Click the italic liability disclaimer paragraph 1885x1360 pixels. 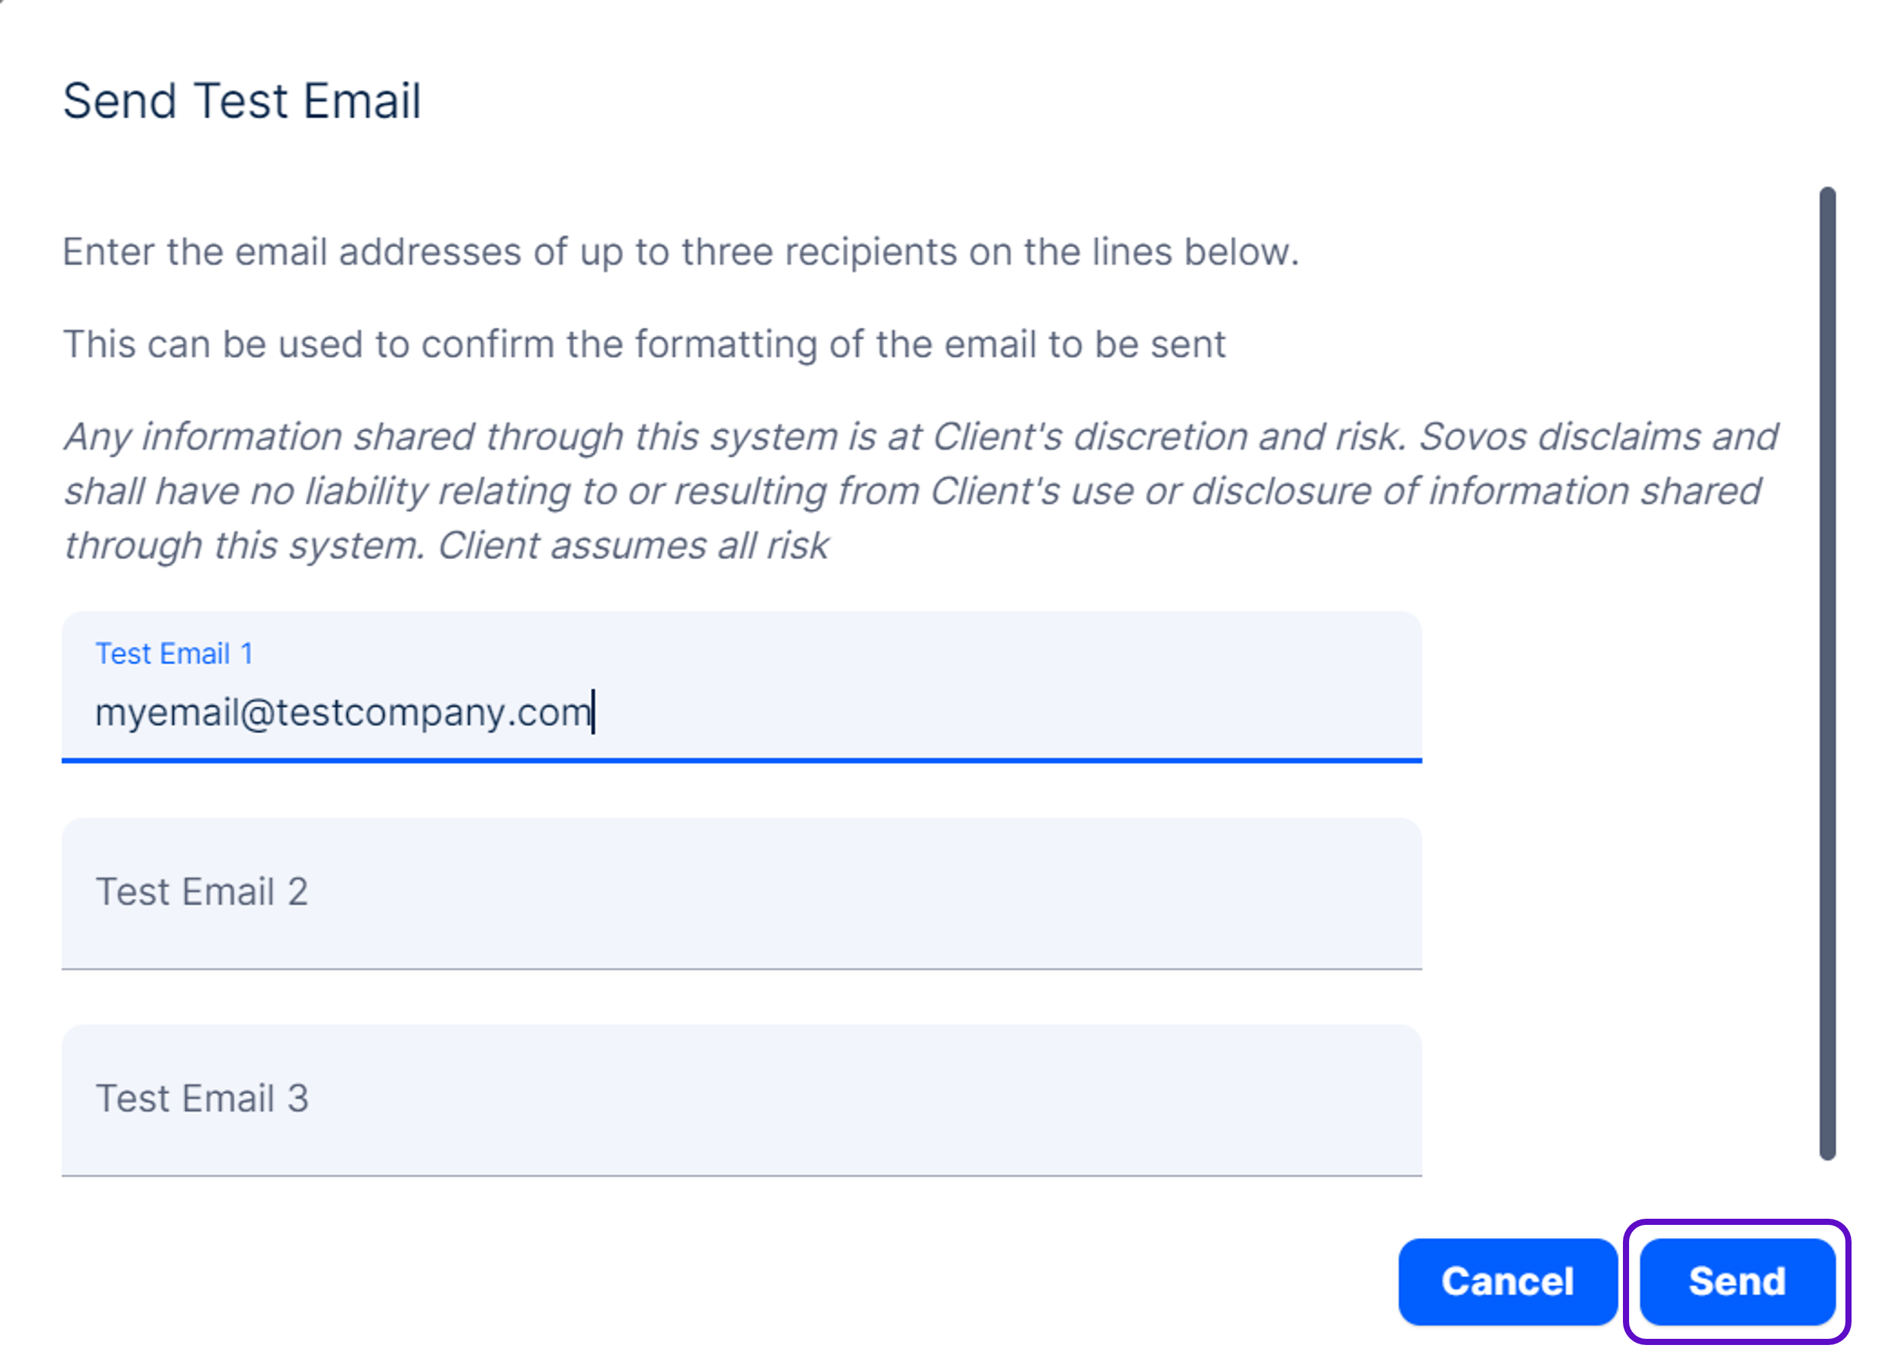pos(915,491)
